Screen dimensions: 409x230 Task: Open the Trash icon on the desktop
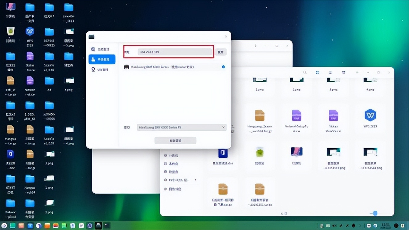(10, 32)
